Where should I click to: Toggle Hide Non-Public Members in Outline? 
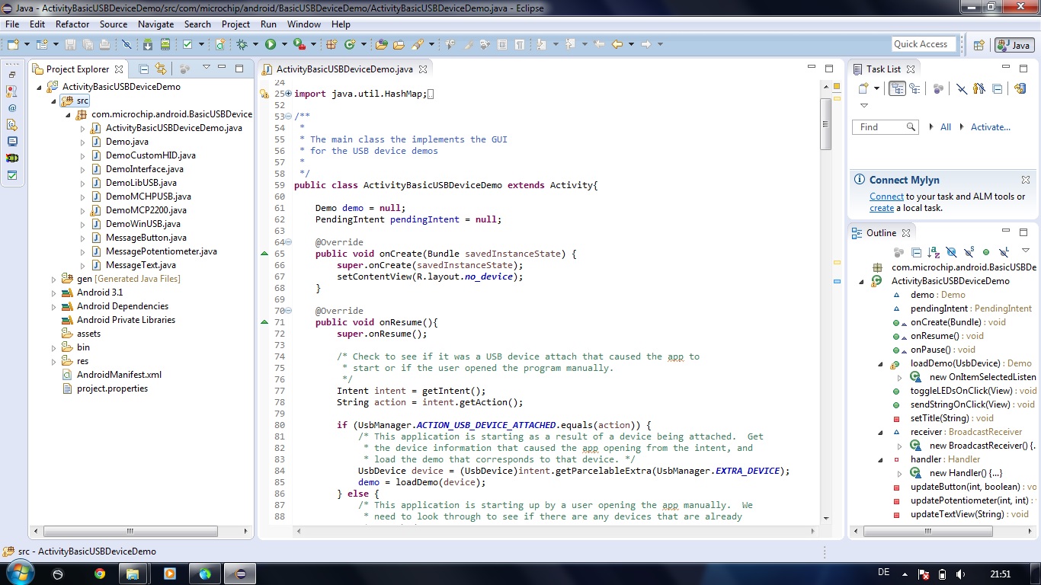tap(986, 252)
